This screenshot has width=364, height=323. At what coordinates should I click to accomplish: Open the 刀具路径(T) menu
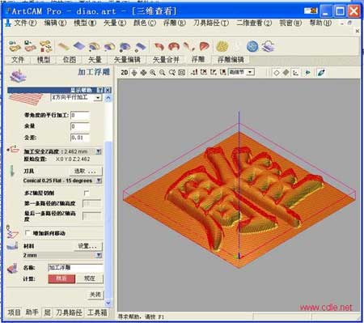pyautogui.click(x=211, y=23)
